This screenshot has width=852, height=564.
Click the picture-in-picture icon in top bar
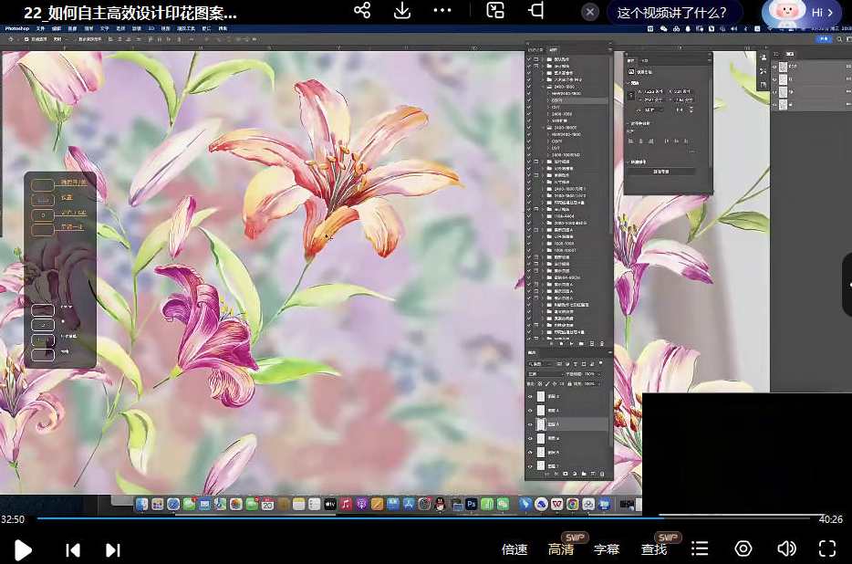495,11
